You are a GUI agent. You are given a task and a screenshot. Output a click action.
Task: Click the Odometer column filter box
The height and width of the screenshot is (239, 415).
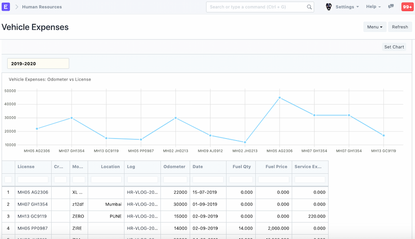175,179
